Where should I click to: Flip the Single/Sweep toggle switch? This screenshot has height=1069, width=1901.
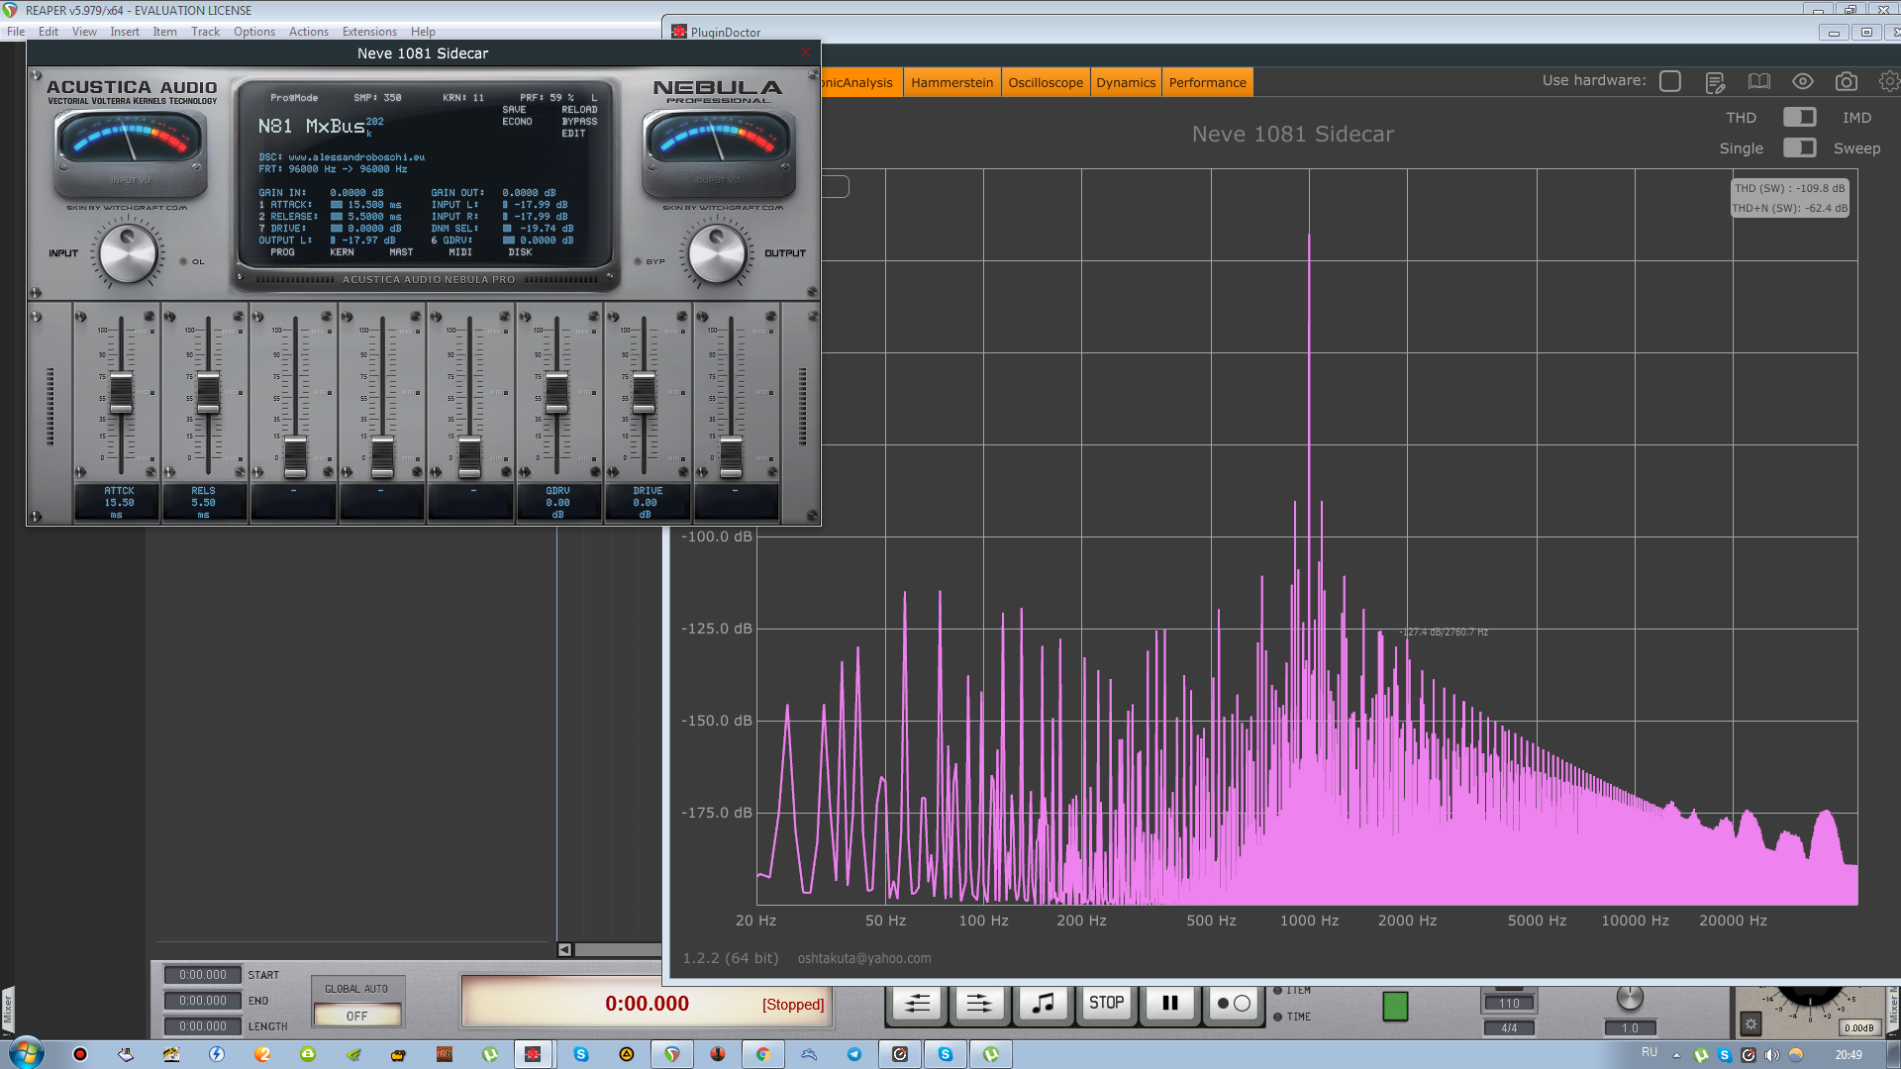tap(1799, 148)
